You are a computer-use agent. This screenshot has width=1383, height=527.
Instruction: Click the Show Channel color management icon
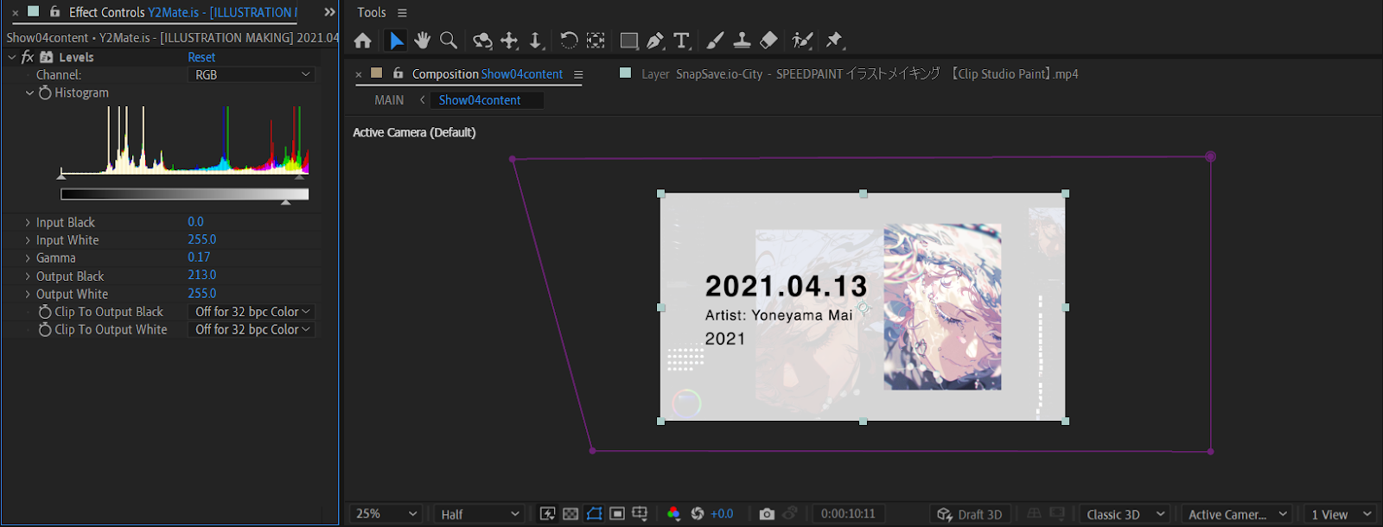(673, 514)
